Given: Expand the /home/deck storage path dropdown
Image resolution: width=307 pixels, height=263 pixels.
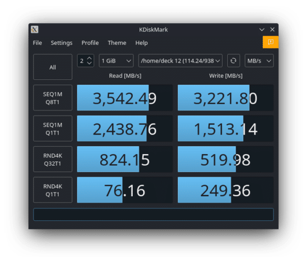Looking at the screenshot, I should point(181,60).
